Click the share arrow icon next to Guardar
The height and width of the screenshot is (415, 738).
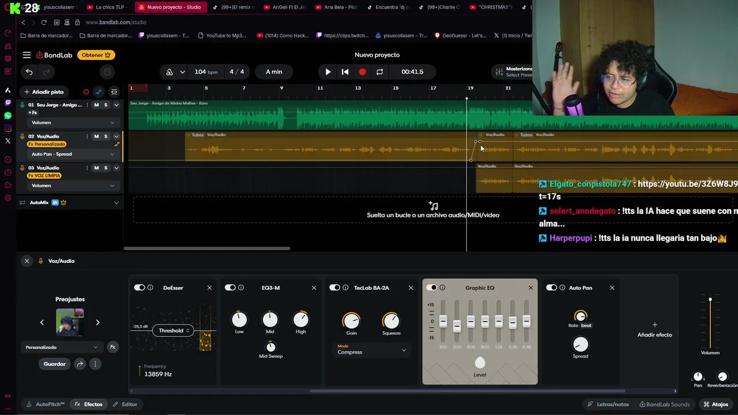point(80,364)
